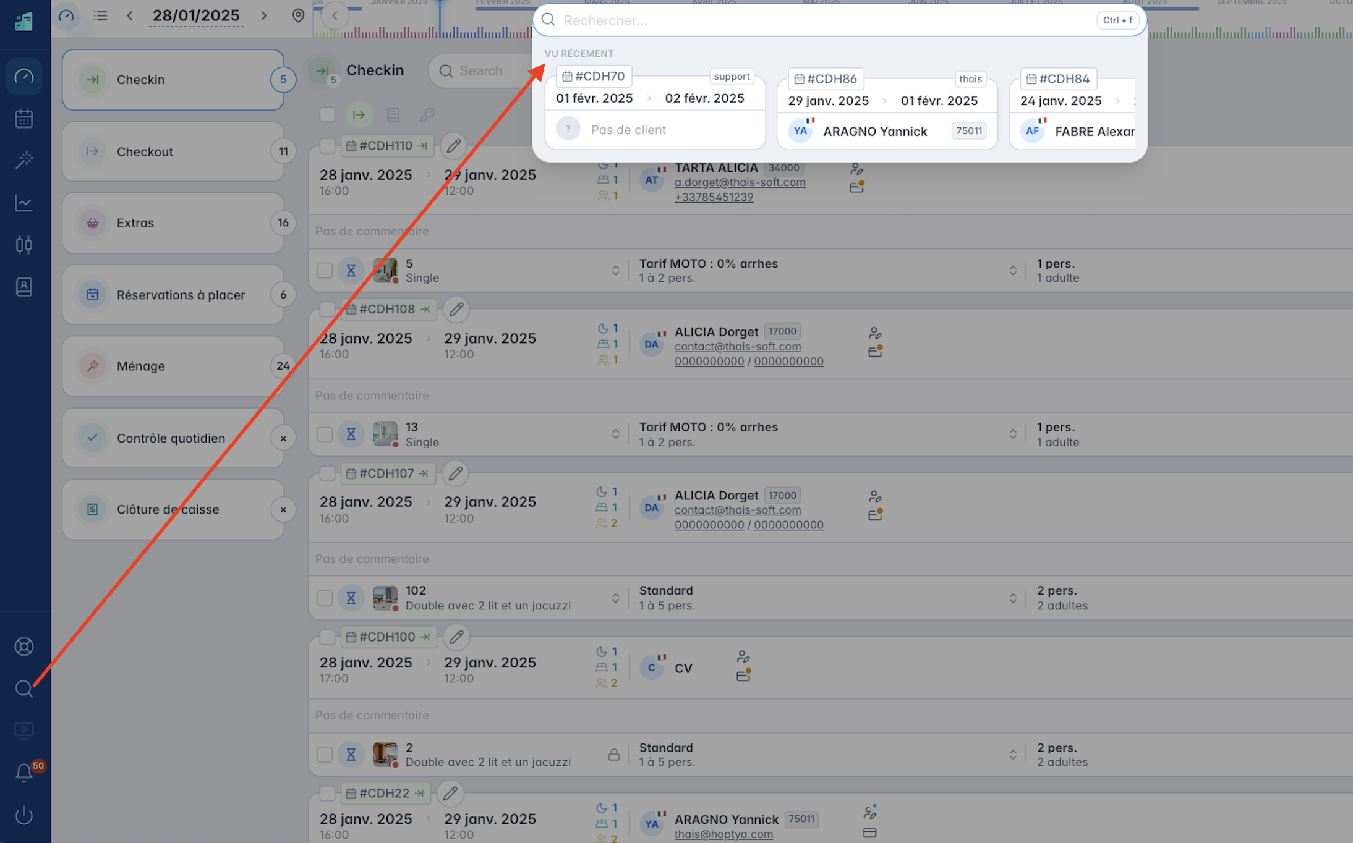Click the bulk checkin arrow icon in toolbar
This screenshot has height=843, width=1353.
(359, 114)
